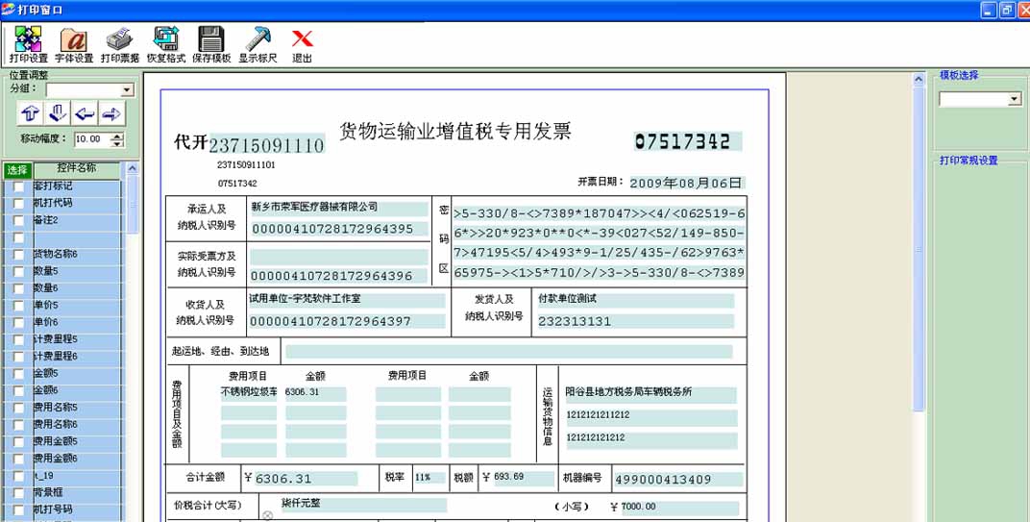
Task: Open 字体设置 font settings
Action: tap(74, 45)
